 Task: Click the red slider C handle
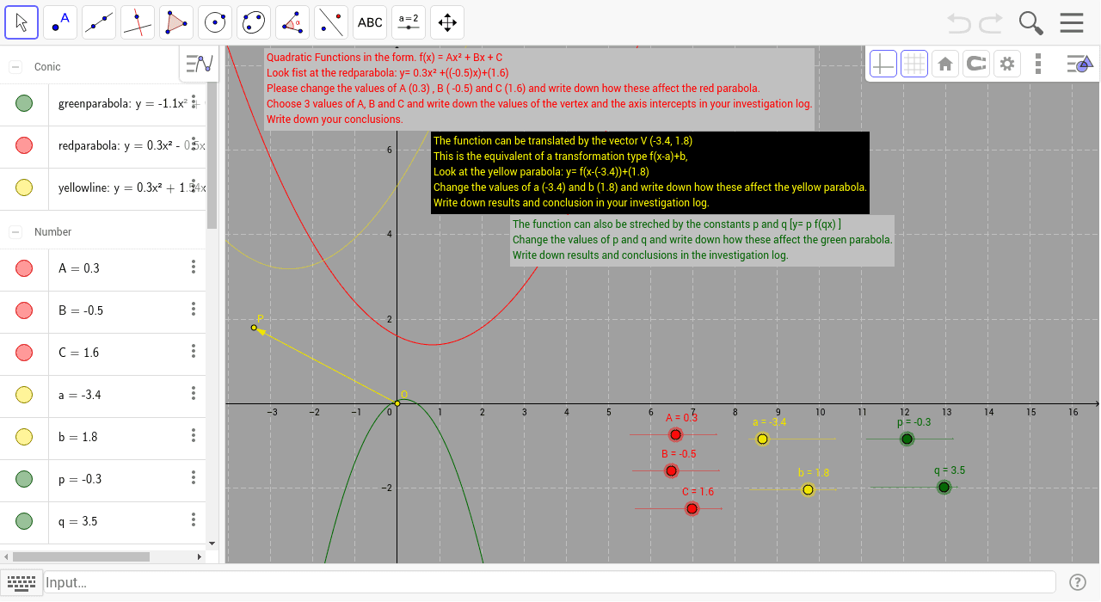tap(692, 508)
